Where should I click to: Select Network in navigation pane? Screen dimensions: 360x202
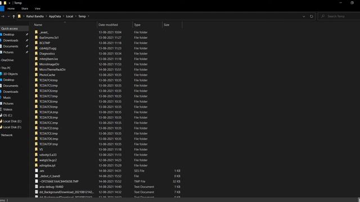(7, 135)
